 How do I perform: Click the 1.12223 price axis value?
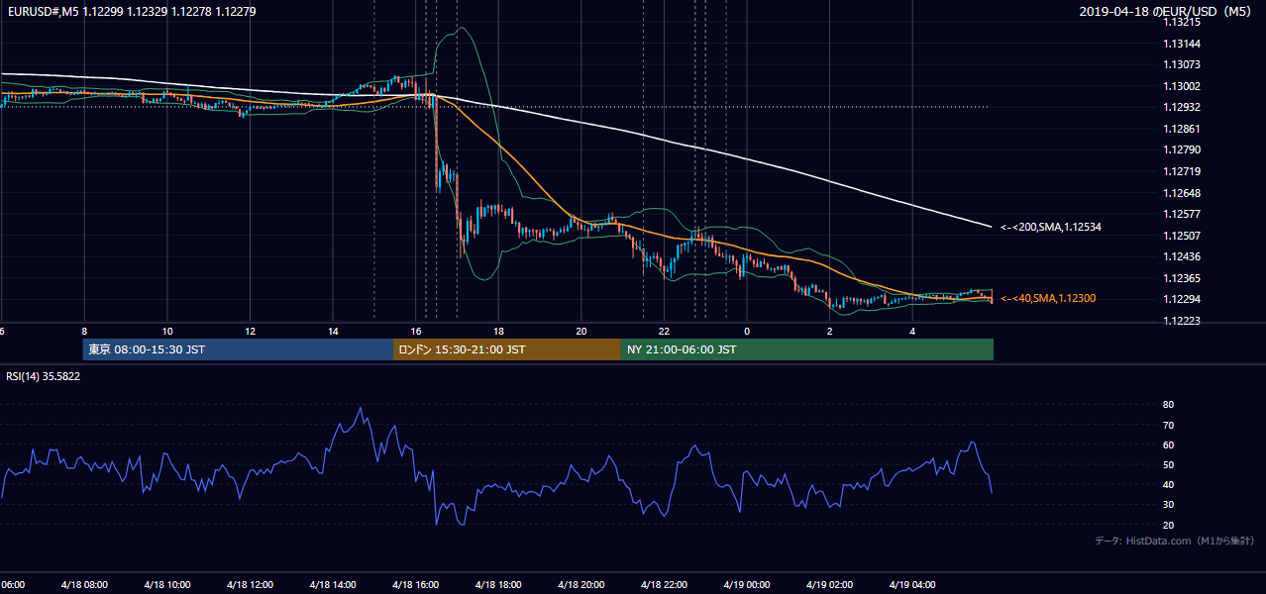1184,321
